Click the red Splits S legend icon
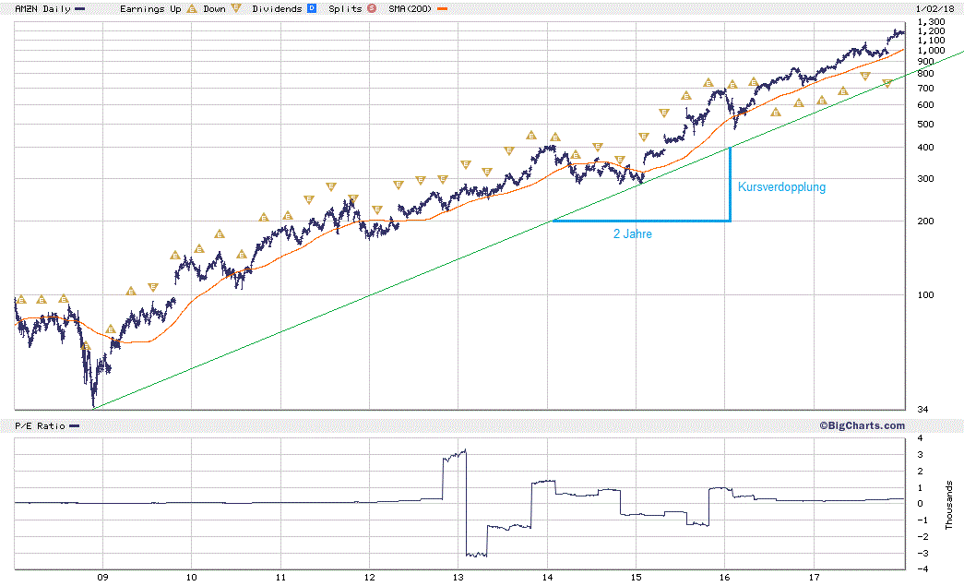Viewport: 964px width, 586px height. [372, 8]
